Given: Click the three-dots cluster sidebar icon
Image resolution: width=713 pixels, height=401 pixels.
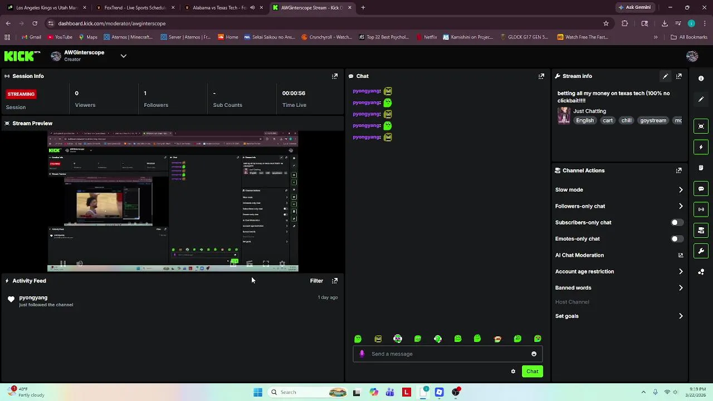Looking at the screenshot, I should (x=701, y=272).
